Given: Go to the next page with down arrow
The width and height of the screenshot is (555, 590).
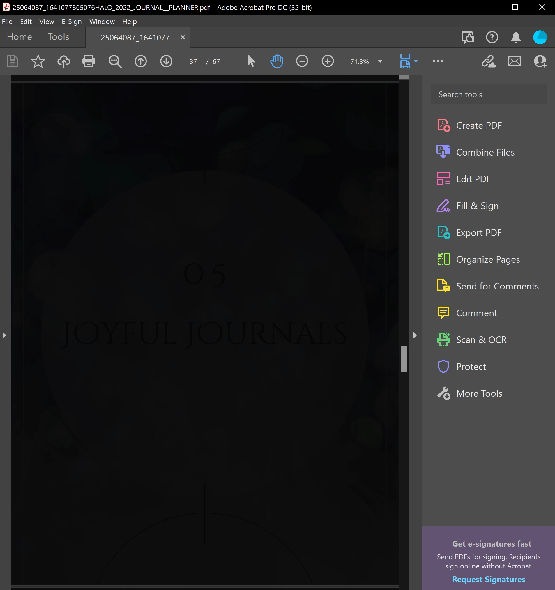Looking at the screenshot, I should 166,61.
